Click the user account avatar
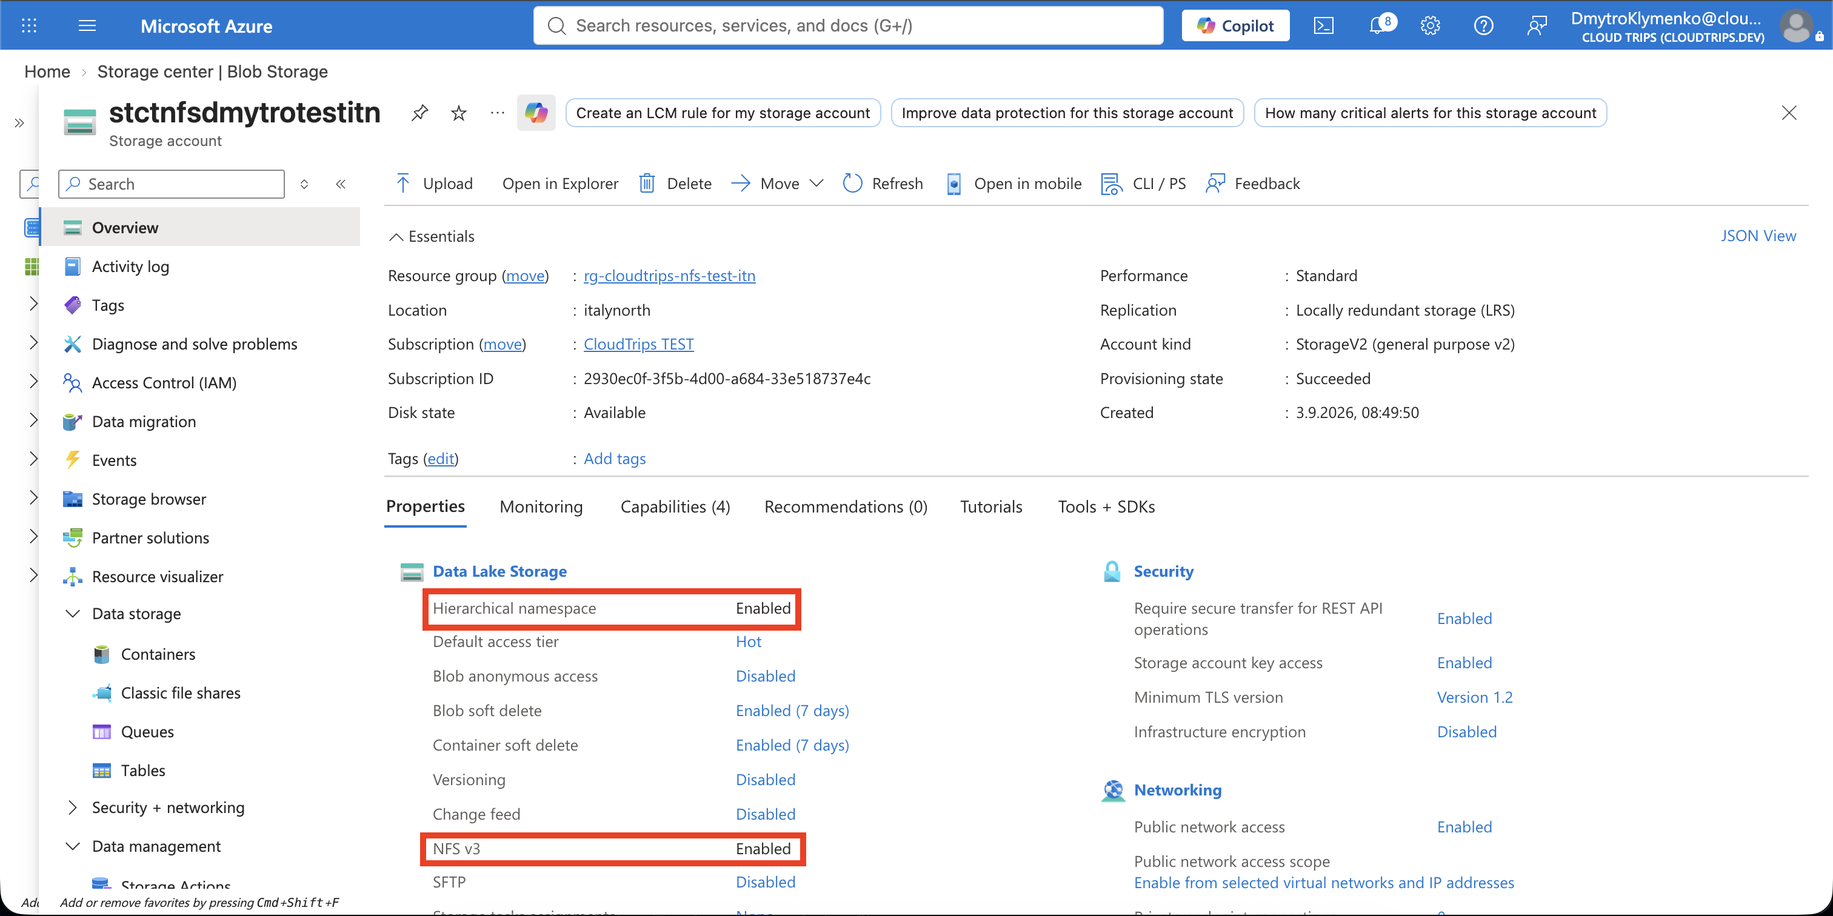Screen dimensions: 1833x916 pyautogui.click(x=1796, y=25)
